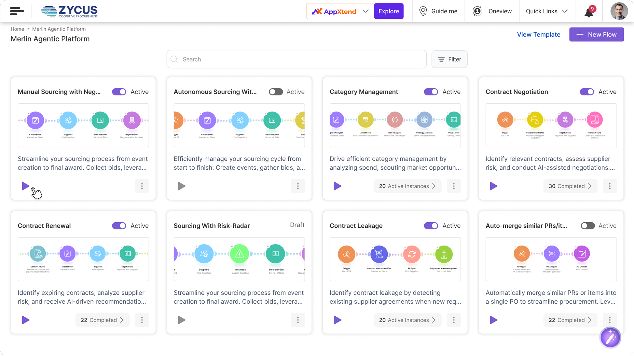Screen dimensions: 634x356
Task: Go to Home in breadcrumb
Action: (x=17, y=29)
